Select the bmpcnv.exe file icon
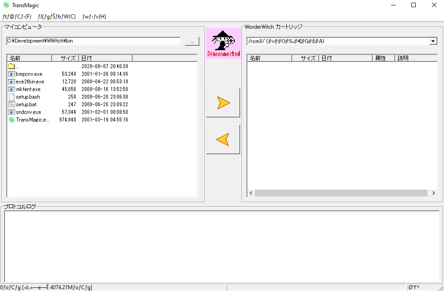The width and height of the screenshot is (444, 291). click(x=12, y=74)
